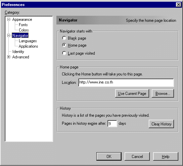Cancel the Preferences dialog
The width and height of the screenshot is (183, 166).
click(x=137, y=156)
